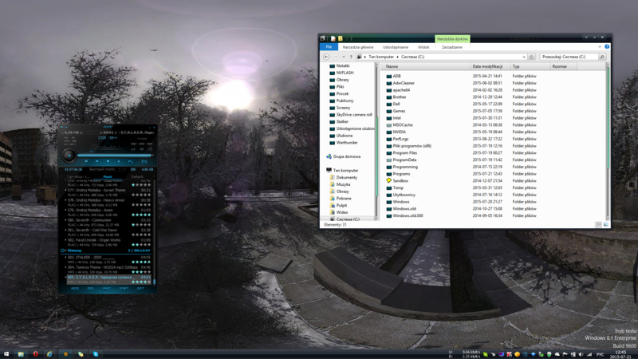Click AIMP track seek progress bar
This screenshot has height=359, width=638.
click(x=115, y=155)
